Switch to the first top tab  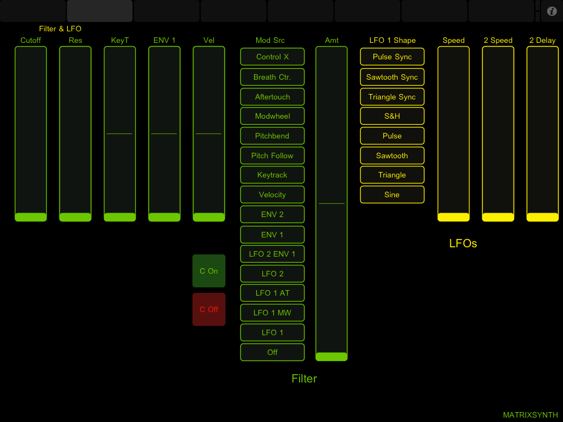[33, 11]
